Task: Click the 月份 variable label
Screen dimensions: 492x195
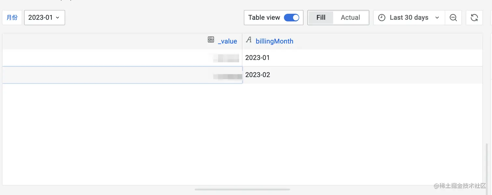Action: pyautogui.click(x=12, y=18)
